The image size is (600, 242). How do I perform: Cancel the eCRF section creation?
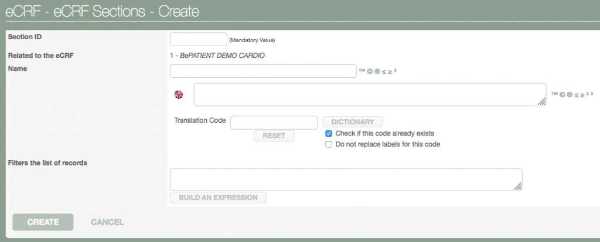click(107, 222)
